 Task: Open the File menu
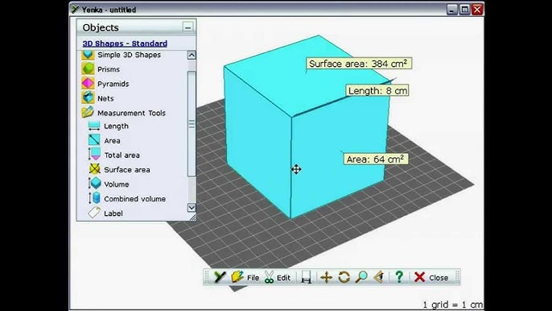pyautogui.click(x=253, y=278)
